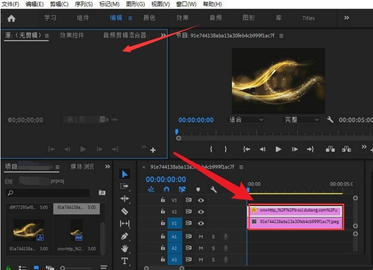Open the 完整 playback resolution dropdown
Image resolution: width=373 pixels, height=270 pixels.
tap(301, 120)
